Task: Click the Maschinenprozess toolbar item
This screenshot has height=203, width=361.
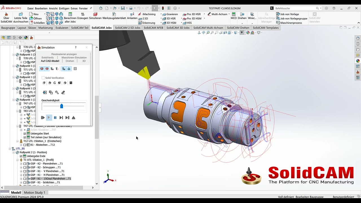Action: [289, 23]
